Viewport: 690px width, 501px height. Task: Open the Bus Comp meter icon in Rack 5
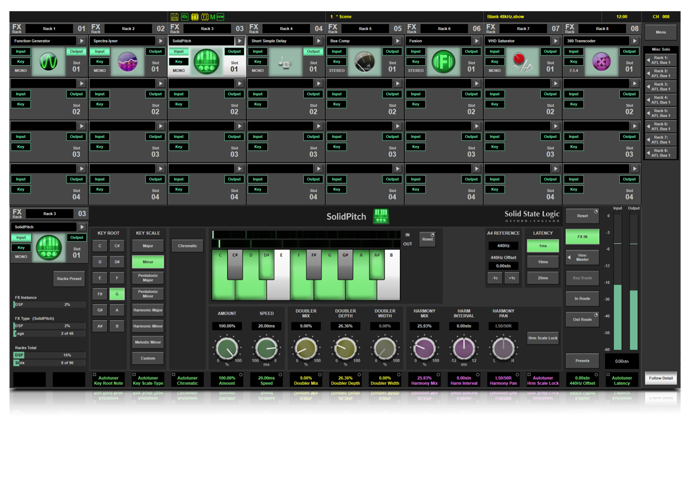[364, 62]
